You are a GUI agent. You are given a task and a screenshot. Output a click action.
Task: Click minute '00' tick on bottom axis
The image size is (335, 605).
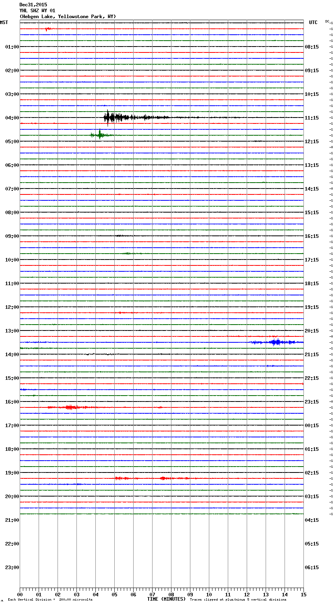(x=20, y=594)
